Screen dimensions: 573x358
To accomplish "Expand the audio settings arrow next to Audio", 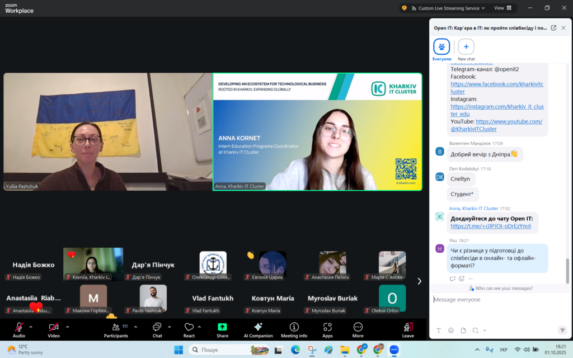I will [x=31, y=327].
